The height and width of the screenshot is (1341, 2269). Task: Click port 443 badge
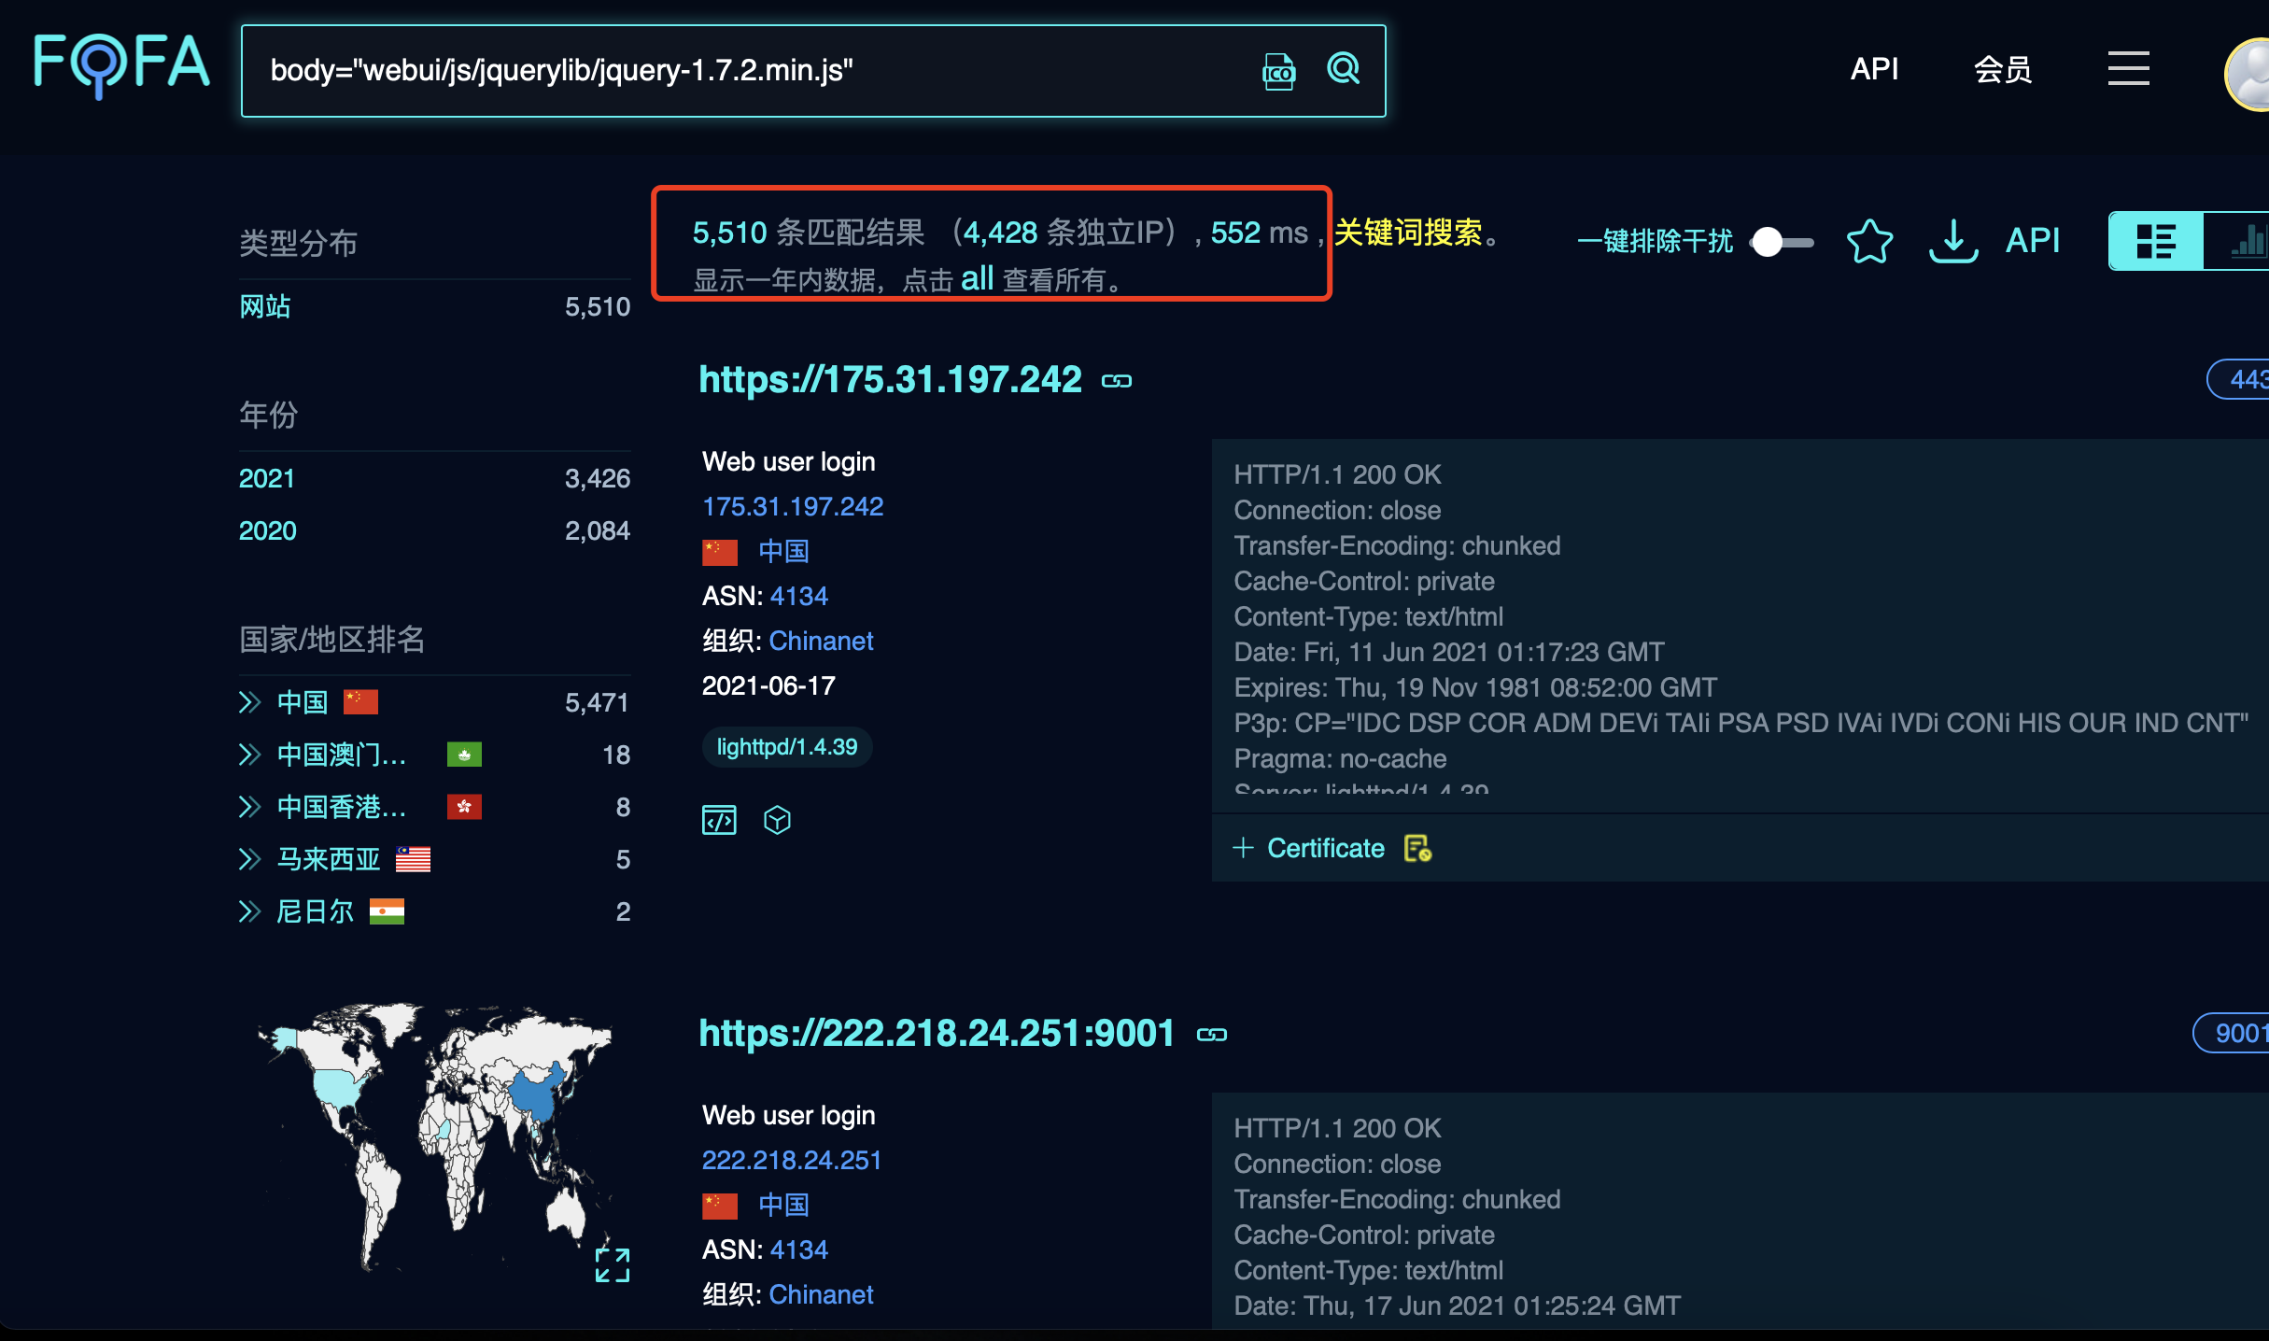[2239, 379]
